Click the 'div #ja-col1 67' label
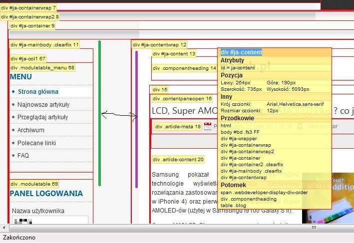The height and width of the screenshot is (243, 354). [28, 59]
